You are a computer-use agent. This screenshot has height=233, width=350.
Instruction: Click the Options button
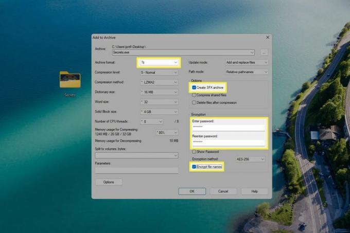coord(109,182)
